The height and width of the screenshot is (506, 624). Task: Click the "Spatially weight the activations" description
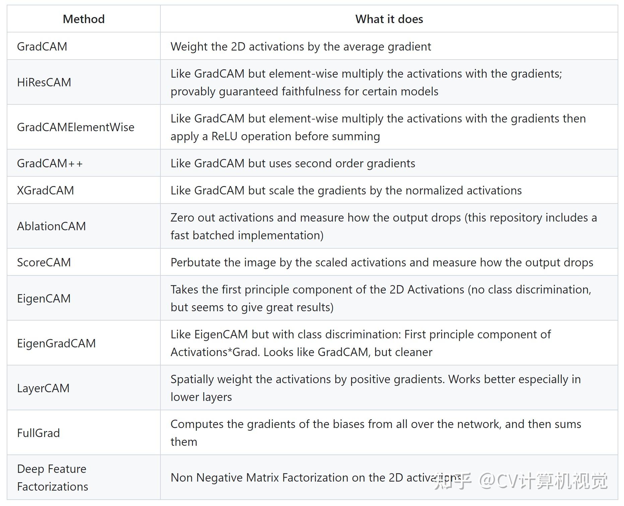pyautogui.click(x=375, y=379)
